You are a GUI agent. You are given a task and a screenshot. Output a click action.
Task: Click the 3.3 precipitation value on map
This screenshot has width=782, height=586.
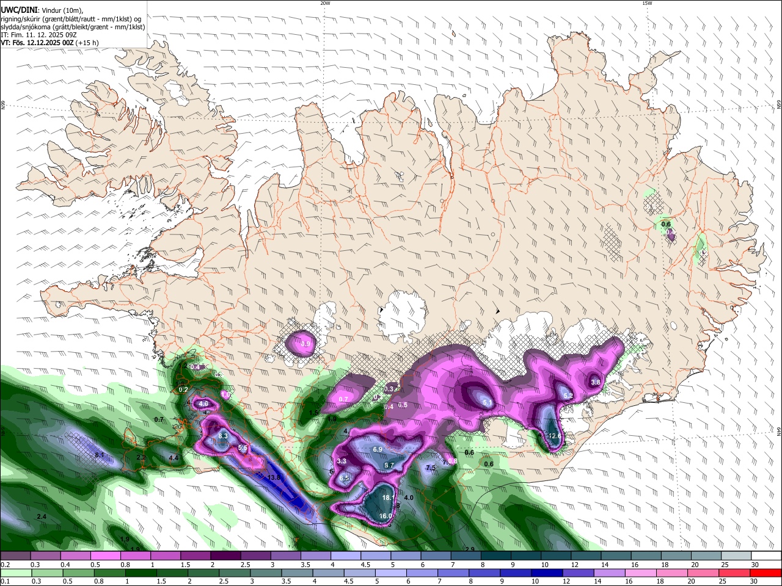click(x=342, y=461)
